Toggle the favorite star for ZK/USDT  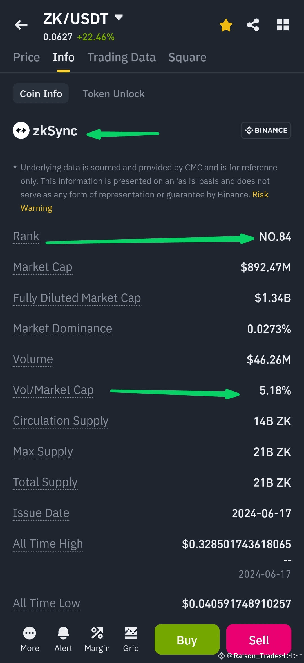226,25
